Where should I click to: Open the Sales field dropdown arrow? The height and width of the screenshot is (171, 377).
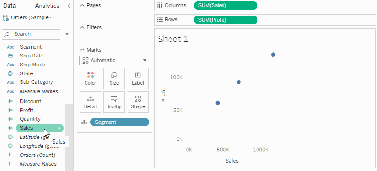pyautogui.click(x=59, y=128)
